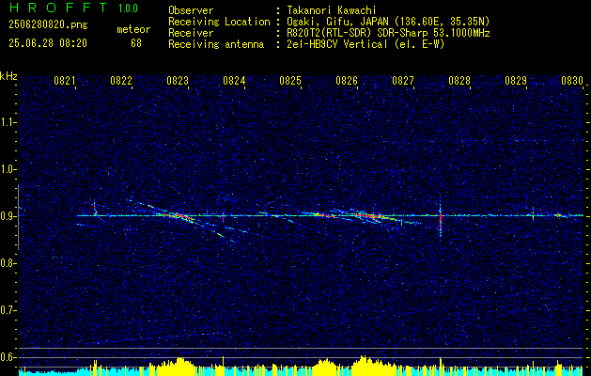The image size is (591, 376).
Task: Click the Receiving antenna field label
Action: point(216,44)
